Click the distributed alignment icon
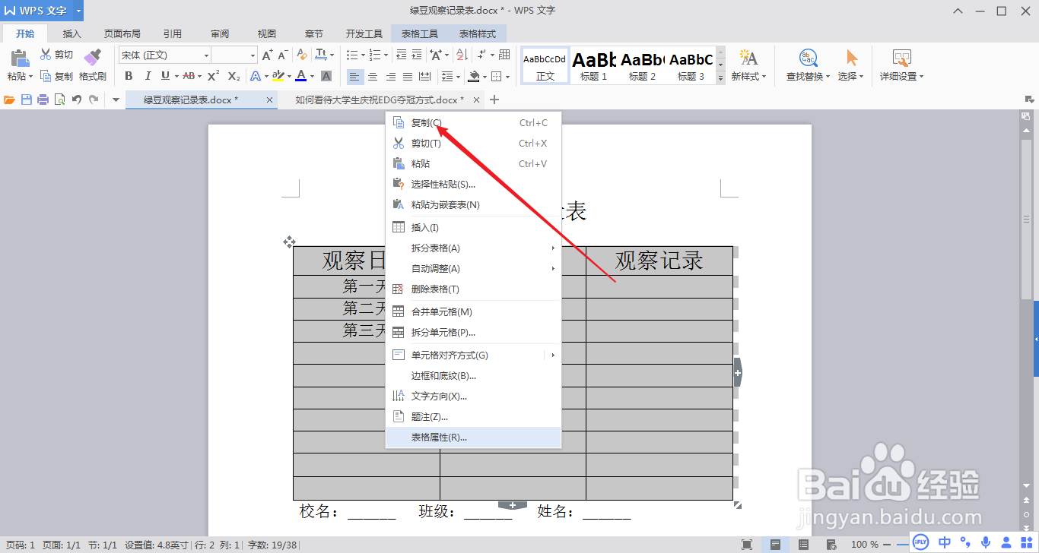The image size is (1039, 553). 424,76
